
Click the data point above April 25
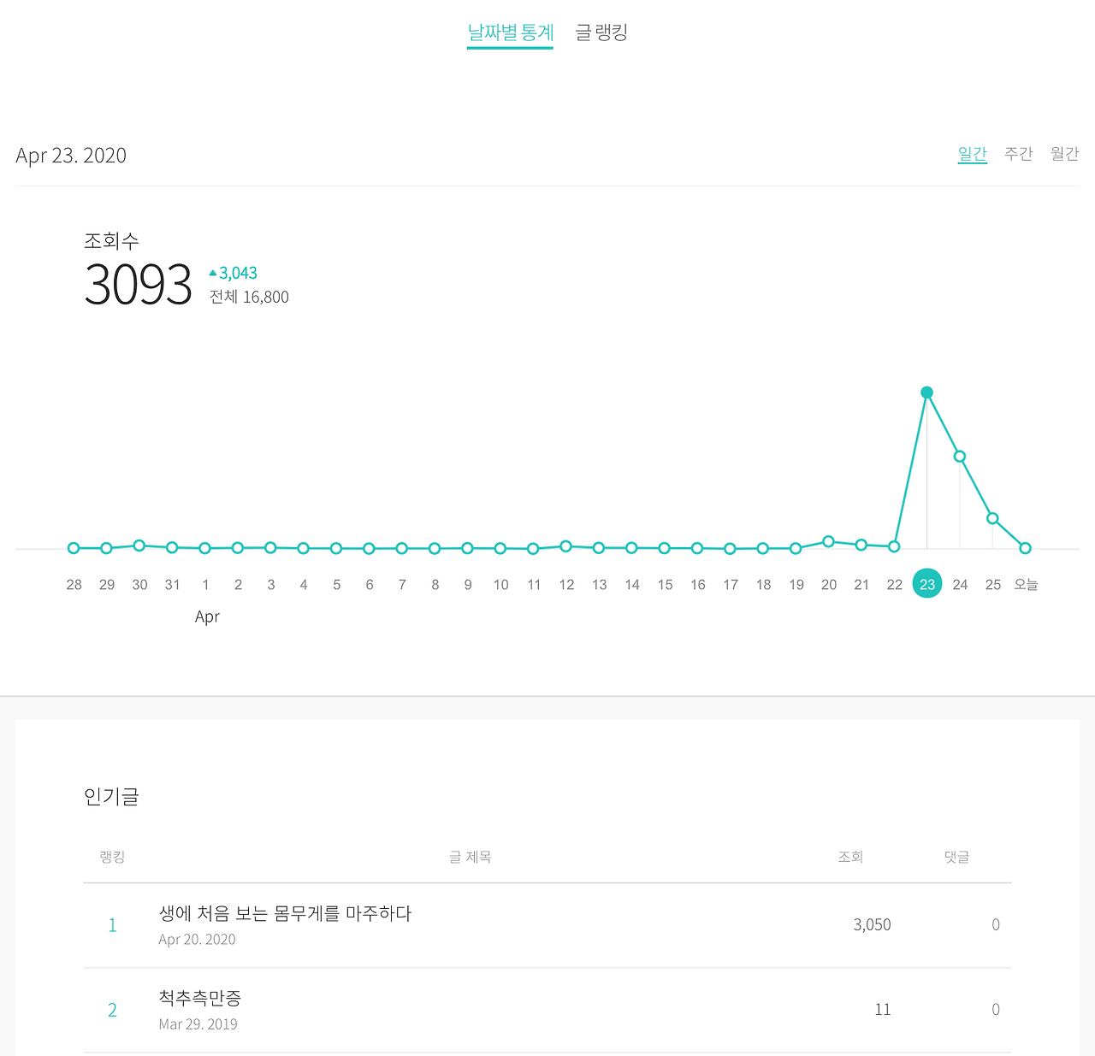(992, 517)
